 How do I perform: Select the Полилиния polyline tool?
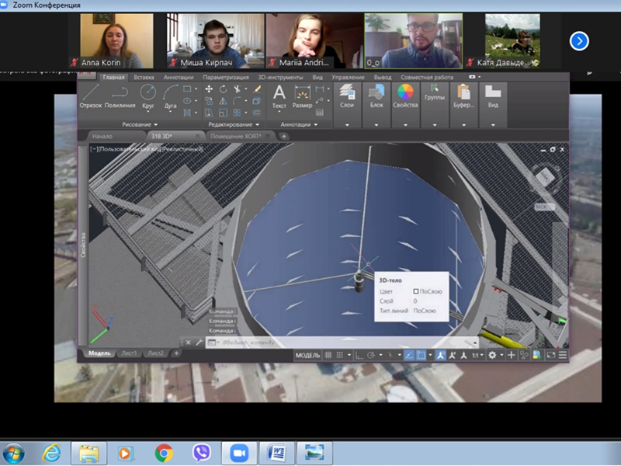[120, 96]
